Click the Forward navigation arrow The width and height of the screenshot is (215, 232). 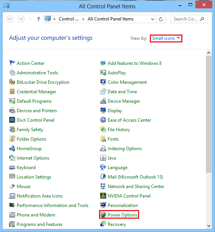pyautogui.click(x=21, y=19)
